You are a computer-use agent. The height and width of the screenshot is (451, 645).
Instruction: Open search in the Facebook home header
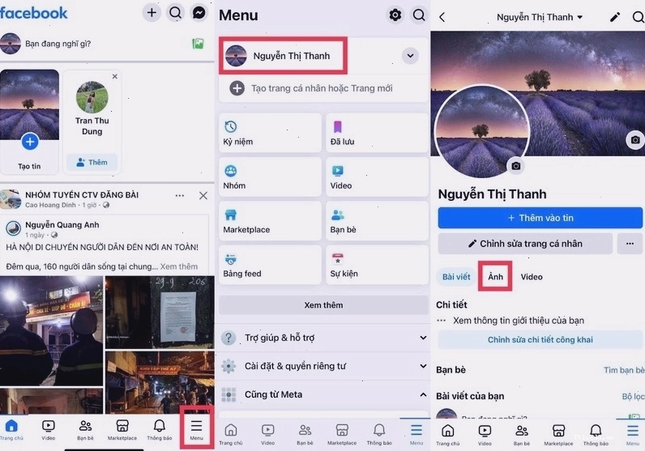pyautogui.click(x=175, y=13)
